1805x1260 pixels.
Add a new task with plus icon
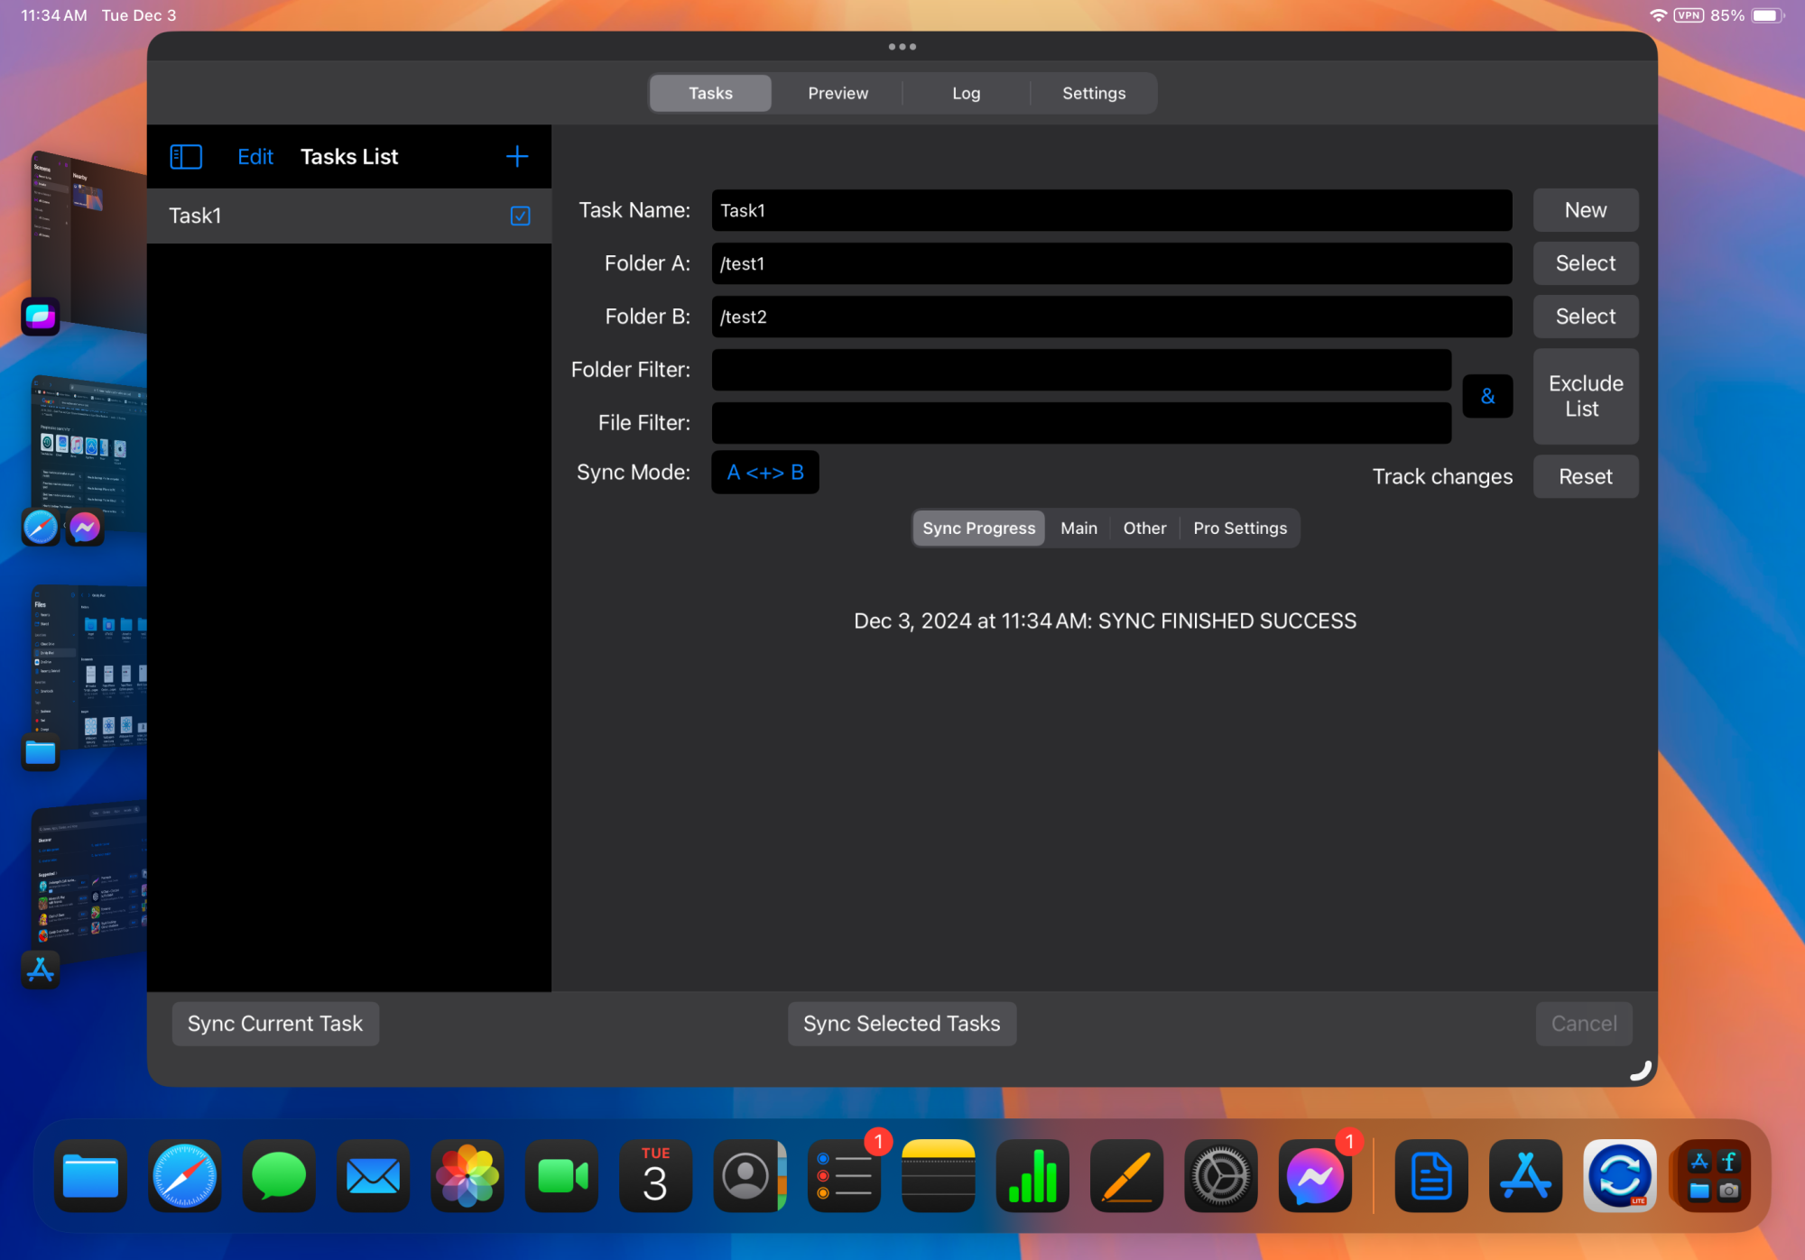[x=516, y=157]
